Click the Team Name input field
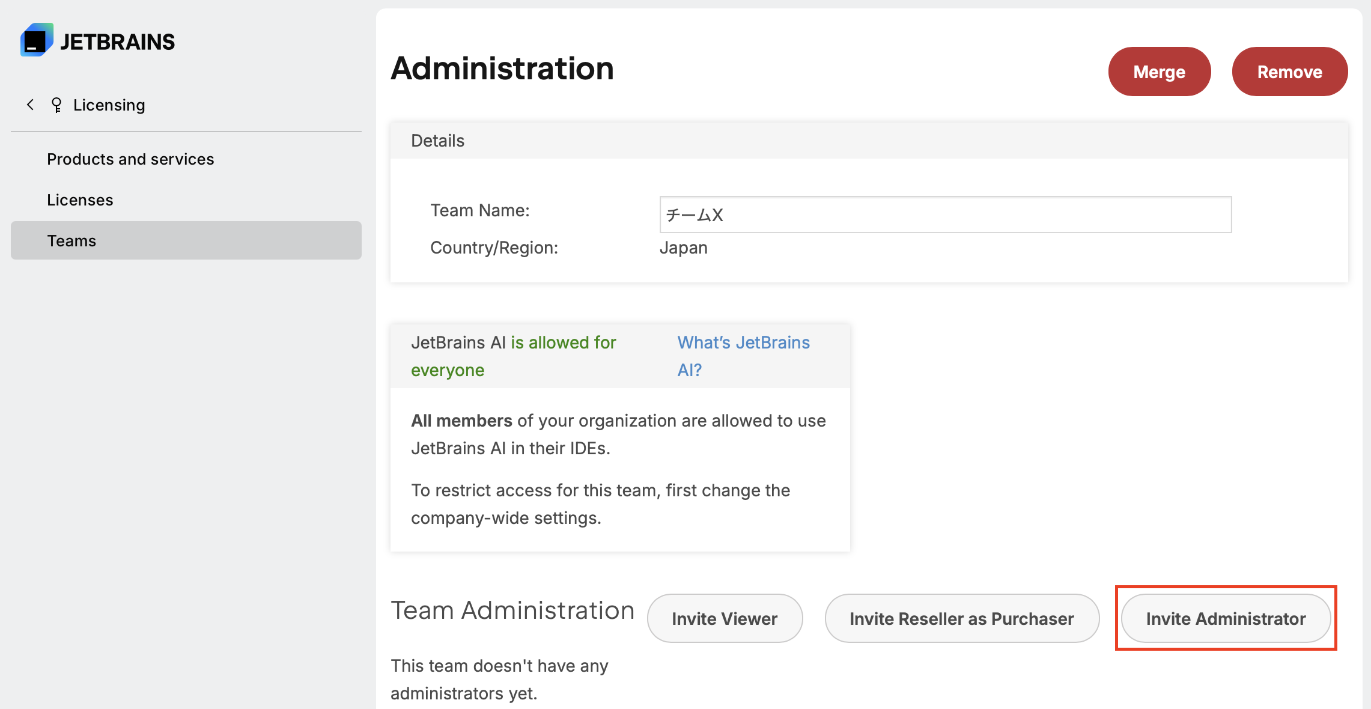The image size is (1371, 709). tap(946, 215)
